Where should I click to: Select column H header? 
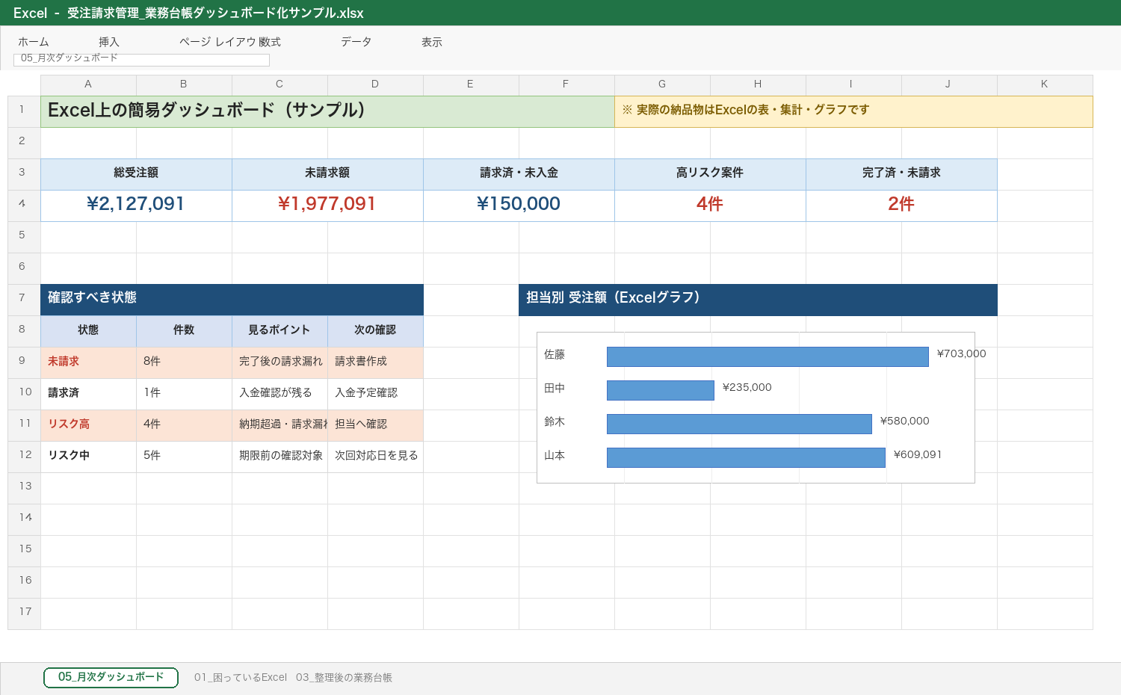point(758,84)
